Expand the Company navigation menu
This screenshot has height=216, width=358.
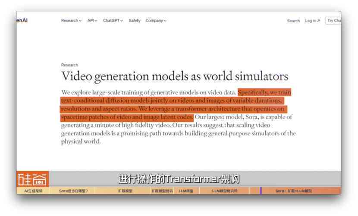point(156,21)
